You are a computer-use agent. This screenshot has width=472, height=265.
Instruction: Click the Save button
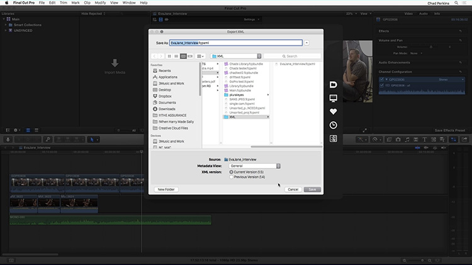click(312, 190)
